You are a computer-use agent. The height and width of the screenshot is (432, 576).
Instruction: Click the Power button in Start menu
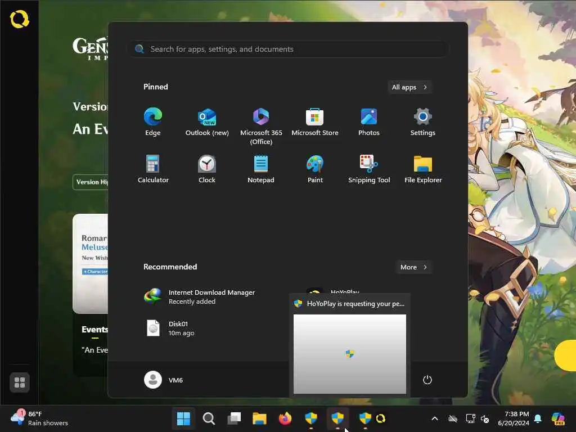[427, 380]
